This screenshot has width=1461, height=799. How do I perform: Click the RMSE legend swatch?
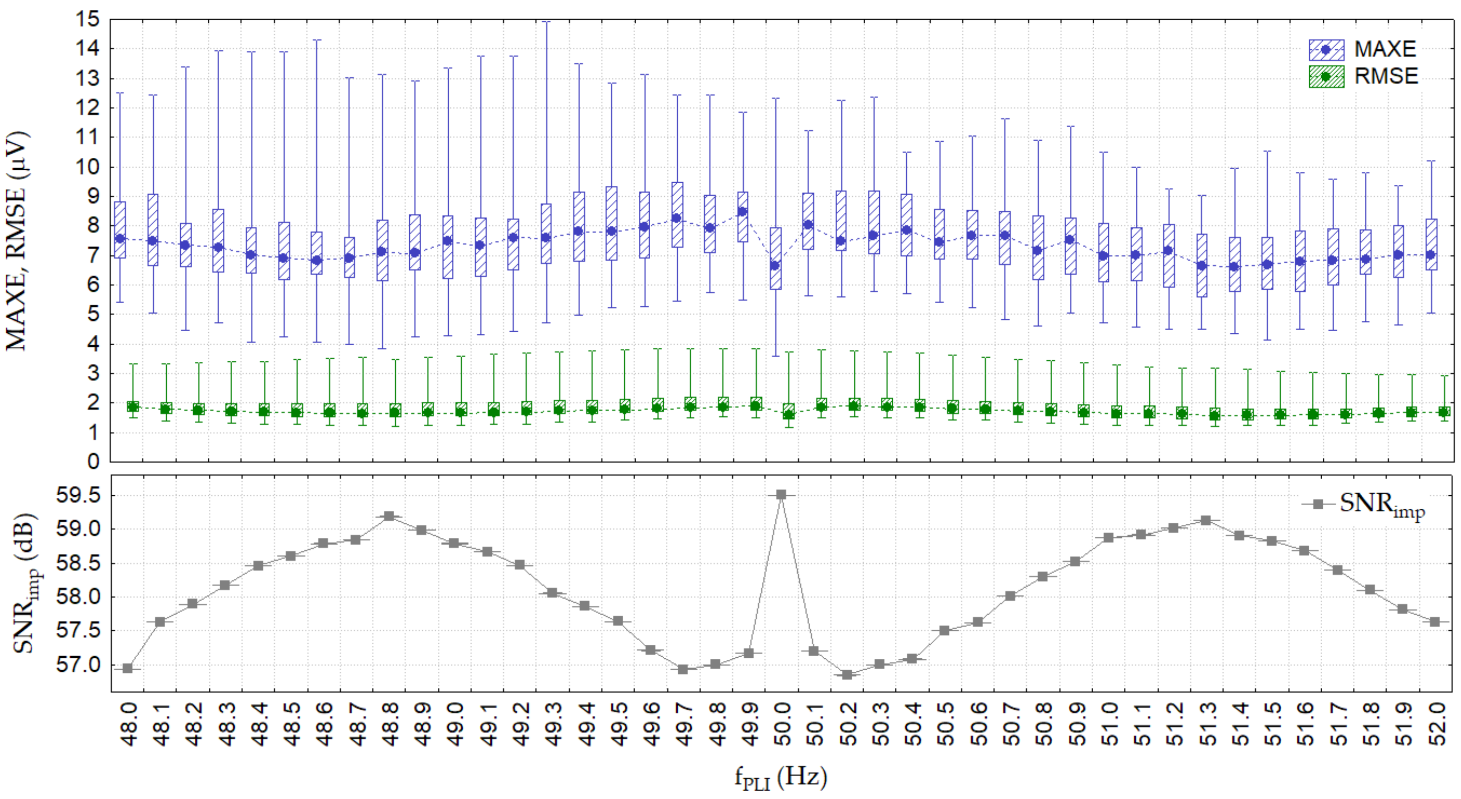[x=1326, y=77]
